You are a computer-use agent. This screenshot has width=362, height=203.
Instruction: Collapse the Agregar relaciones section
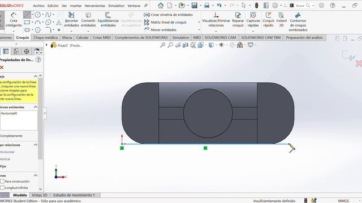click(x=36, y=145)
